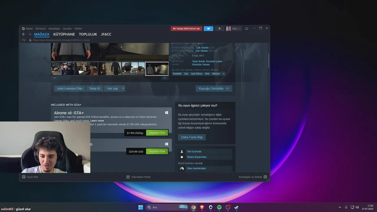Open the Rockstar Games publisher link
This screenshot has height=212, width=377.
[x=201, y=64]
